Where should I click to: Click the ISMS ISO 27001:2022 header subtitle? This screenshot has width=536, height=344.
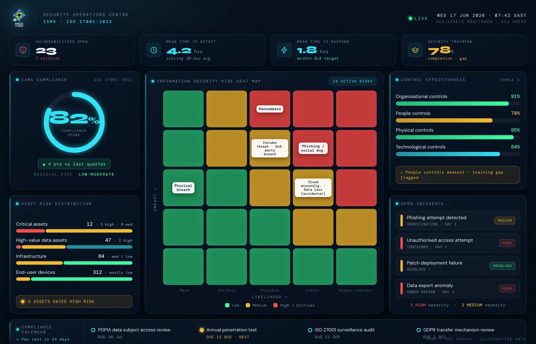(x=78, y=22)
